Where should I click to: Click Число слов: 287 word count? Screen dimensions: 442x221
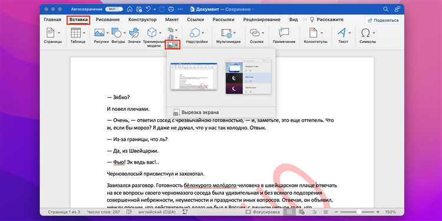pyautogui.click(x=104, y=212)
